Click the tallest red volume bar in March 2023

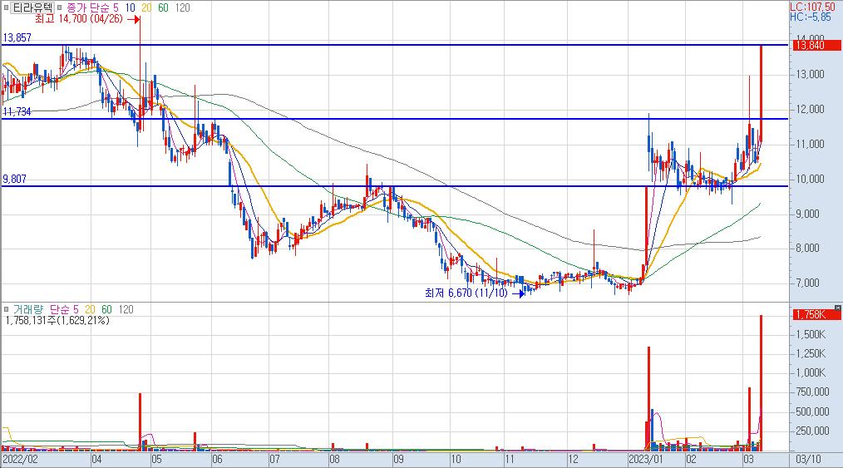(x=761, y=382)
